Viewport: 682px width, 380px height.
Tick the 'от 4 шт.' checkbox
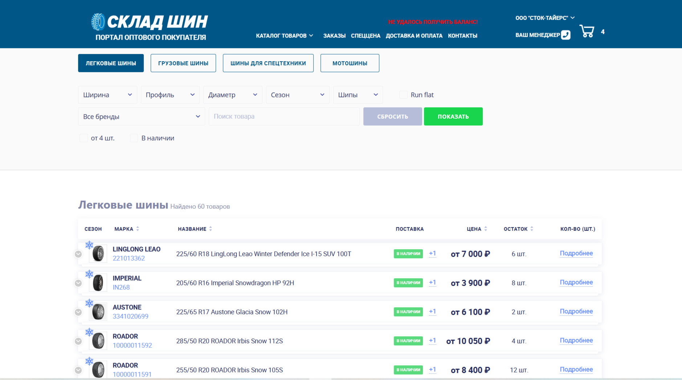click(83, 138)
